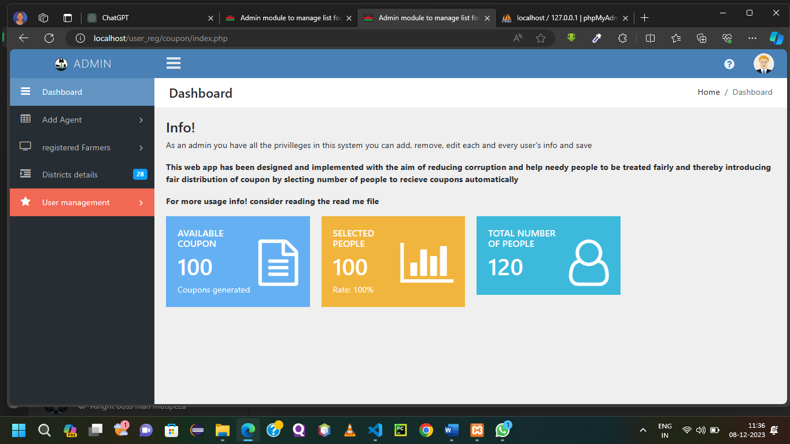Expand the registered Farmers submenu
Screen dimensions: 790x444
pos(141,147)
